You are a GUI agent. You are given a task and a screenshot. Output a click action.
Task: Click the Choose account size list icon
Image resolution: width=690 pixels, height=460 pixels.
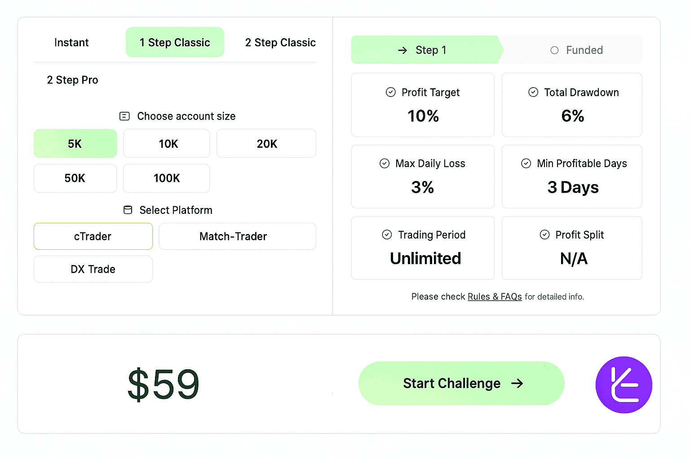(x=124, y=116)
